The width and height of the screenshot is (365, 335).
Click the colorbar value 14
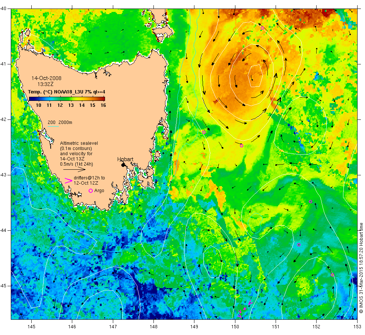[x=82, y=105]
